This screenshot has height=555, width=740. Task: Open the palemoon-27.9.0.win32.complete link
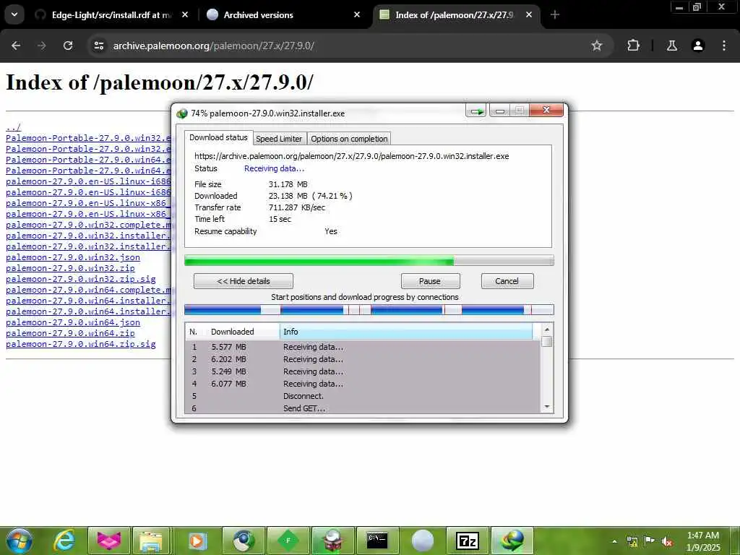pyautogui.click(x=88, y=225)
